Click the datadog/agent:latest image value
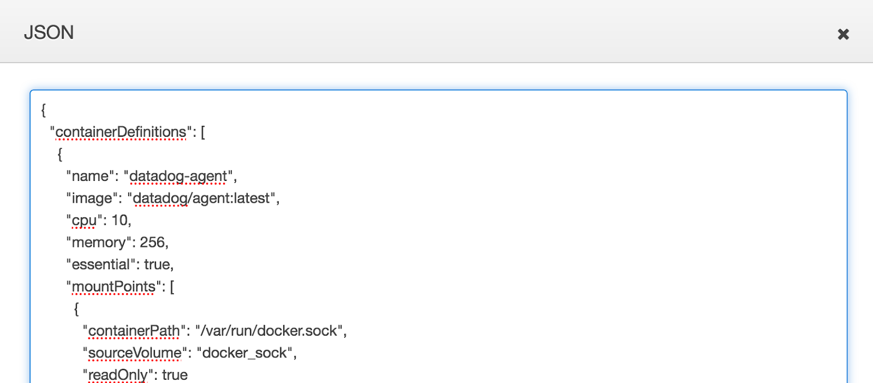Screen dimensions: 873x383 201,198
